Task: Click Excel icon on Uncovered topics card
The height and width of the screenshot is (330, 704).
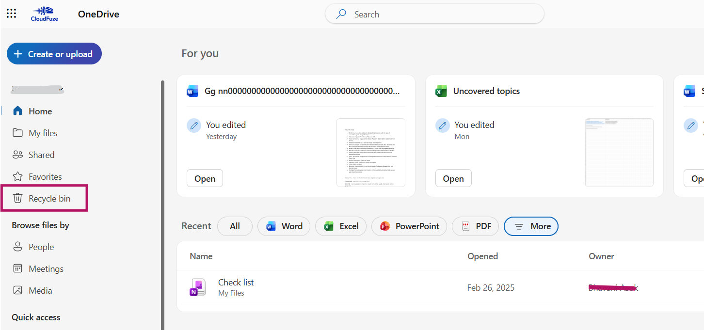Action: 441,91
